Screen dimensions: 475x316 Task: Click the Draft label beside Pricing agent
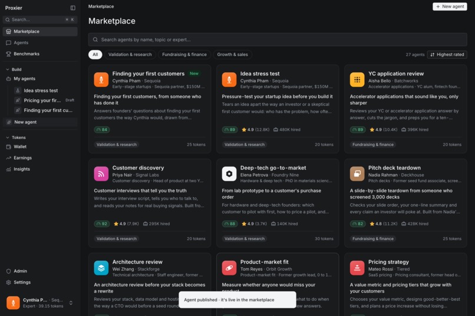pyautogui.click(x=70, y=101)
